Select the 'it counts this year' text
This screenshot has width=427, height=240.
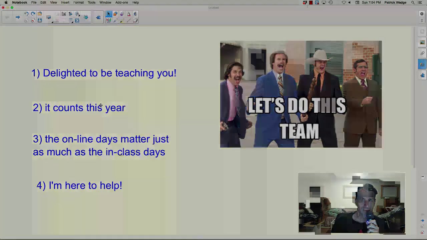(79, 107)
